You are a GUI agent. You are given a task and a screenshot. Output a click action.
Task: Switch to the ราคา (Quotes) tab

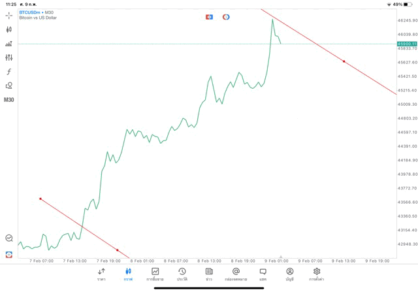(x=101, y=274)
